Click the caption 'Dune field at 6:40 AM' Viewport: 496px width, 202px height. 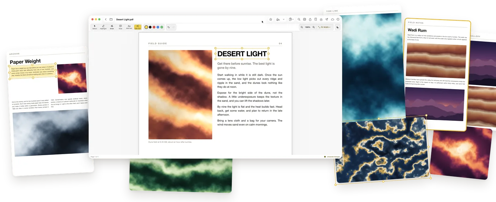(x=170, y=142)
